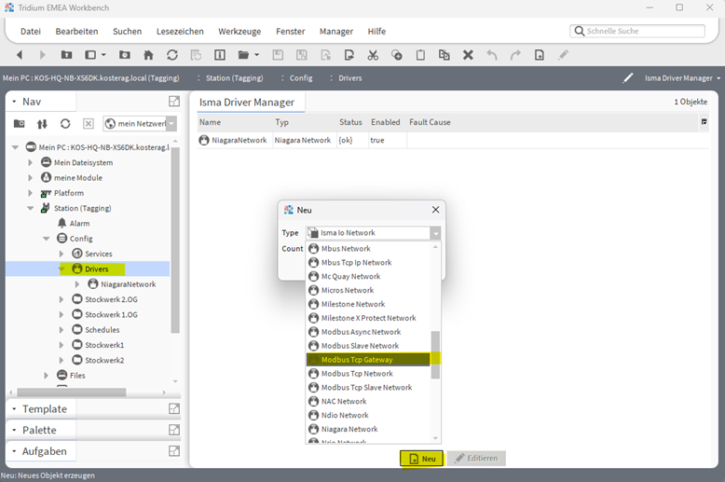Collapse the Station (Tagging) tree node
The width and height of the screenshot is (725, 482).
click(x=31, y=209)
